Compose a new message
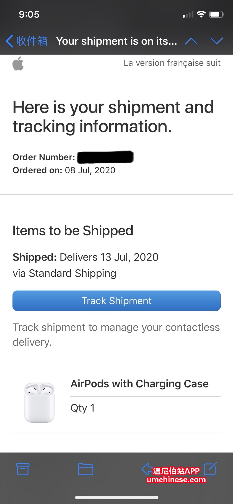 coord(210,468)
